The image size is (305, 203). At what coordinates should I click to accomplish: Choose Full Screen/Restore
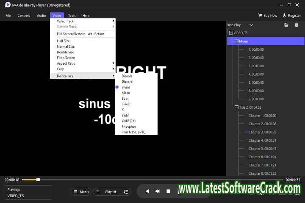pyautogui.click(x=83, y=34)
